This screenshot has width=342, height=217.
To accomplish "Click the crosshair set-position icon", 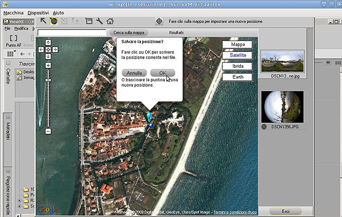I will click(x=159, y=21).
